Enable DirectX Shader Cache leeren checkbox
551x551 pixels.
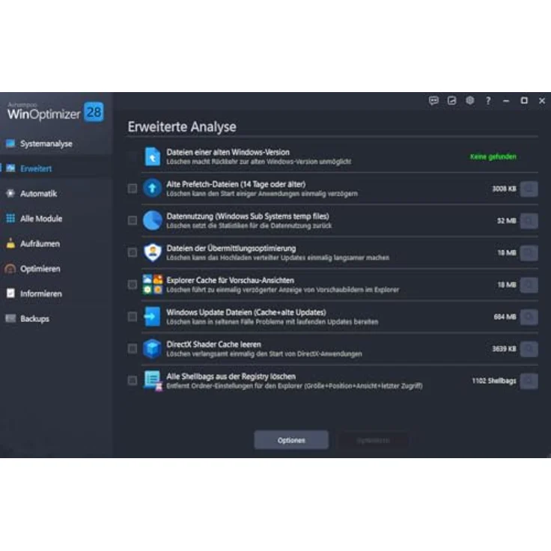point(133,349)
